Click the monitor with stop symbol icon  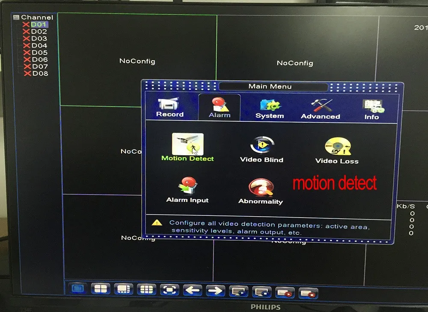262,292
